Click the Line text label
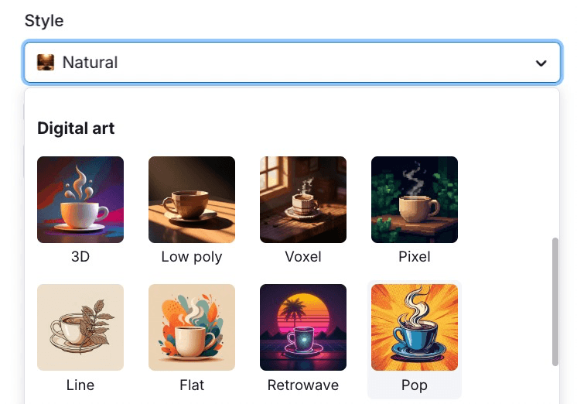This screenshot has width=577, height=404. [x=80, y=384]
